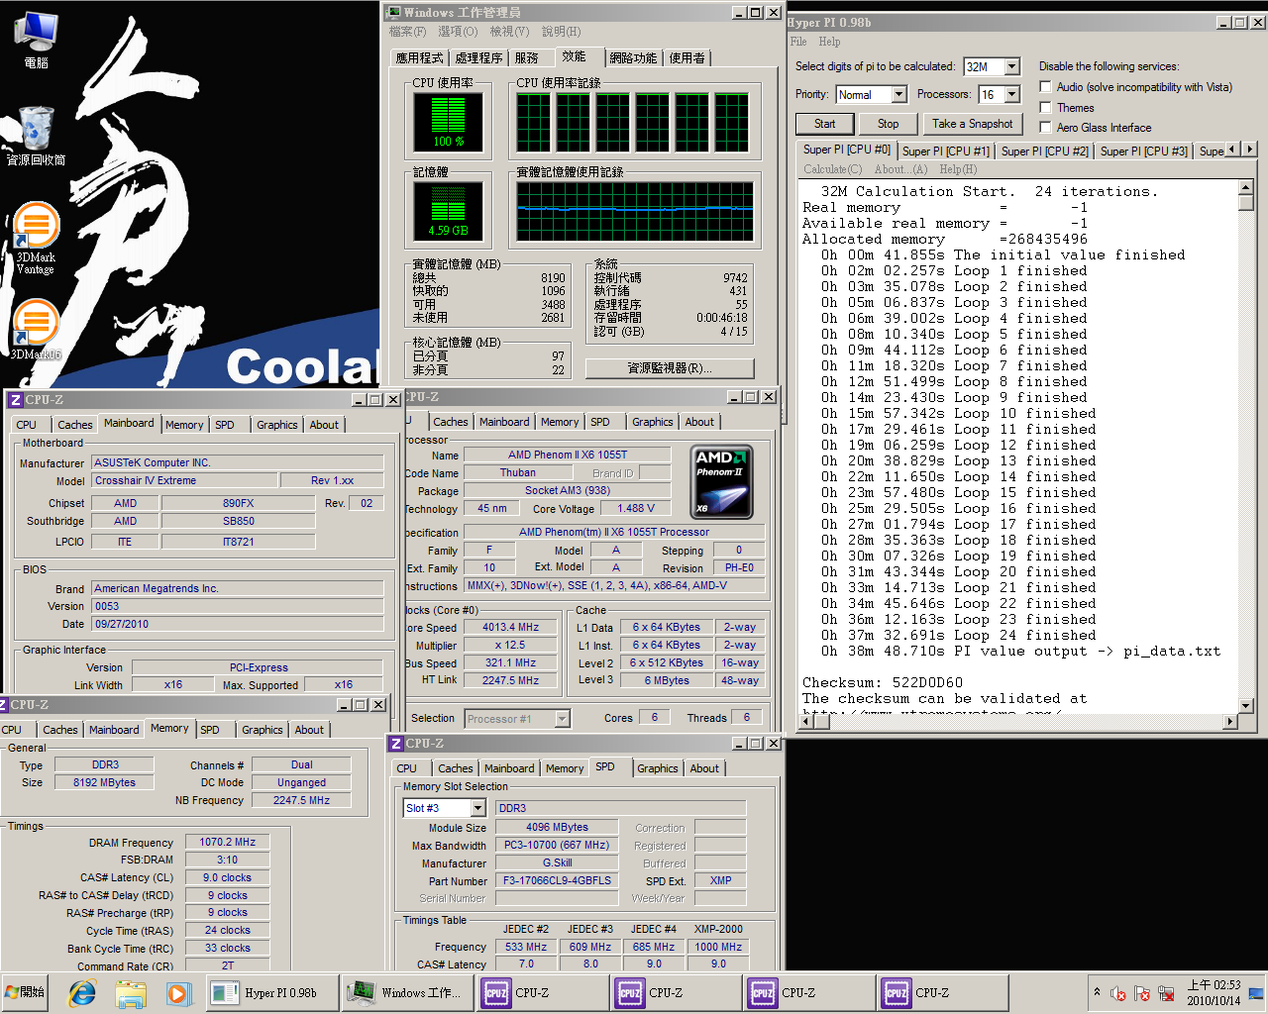Open Windows Explorer folder icon on taskbar
The image size is (1268, 1014).
click(130, 992)
